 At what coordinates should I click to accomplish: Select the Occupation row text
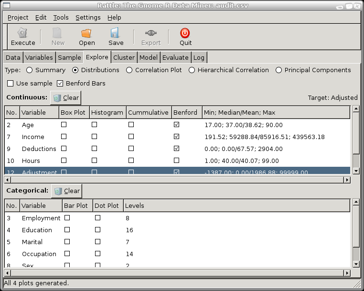point(39,254)
